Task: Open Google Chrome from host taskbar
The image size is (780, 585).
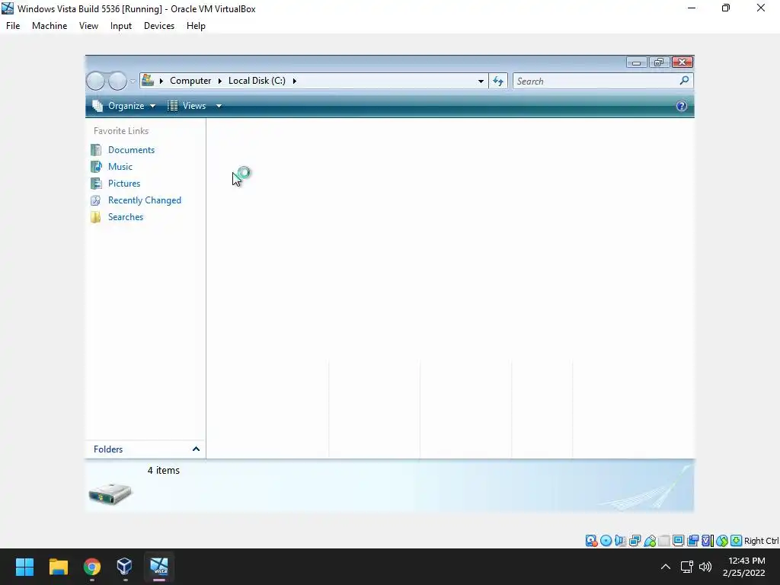Action: 92,567
